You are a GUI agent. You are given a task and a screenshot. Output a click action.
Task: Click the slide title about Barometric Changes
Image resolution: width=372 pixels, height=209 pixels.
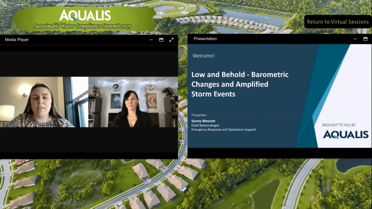coord(240,84)
